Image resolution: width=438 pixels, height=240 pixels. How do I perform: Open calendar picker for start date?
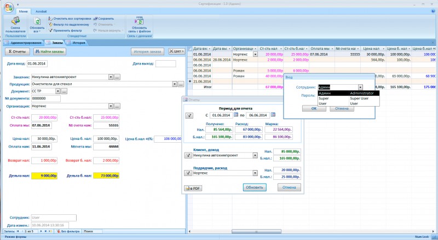coord(236,115)
